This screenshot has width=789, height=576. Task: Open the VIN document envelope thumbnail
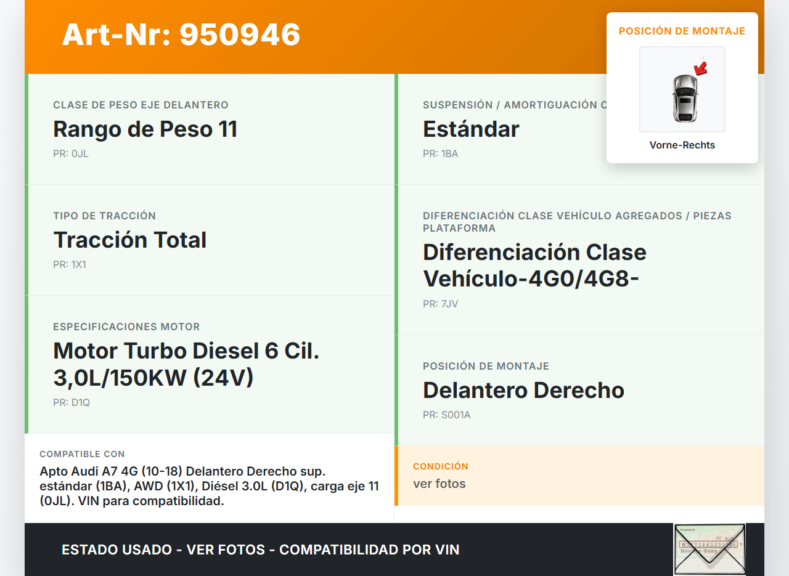tap(709, 549)
